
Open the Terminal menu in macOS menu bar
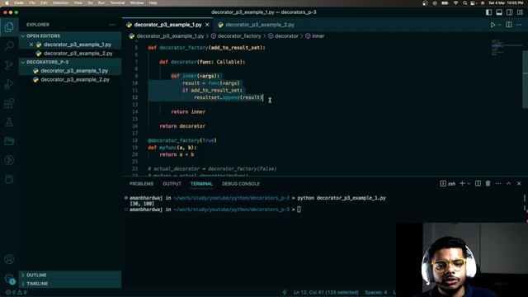coord(117,2)
